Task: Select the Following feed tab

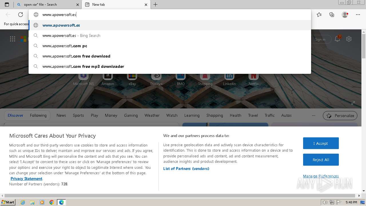Action: coord(38,115)
